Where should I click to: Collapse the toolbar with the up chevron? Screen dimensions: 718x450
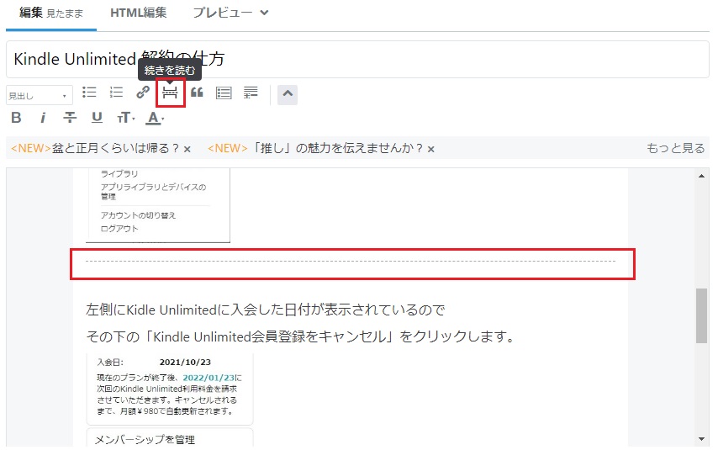287,94
